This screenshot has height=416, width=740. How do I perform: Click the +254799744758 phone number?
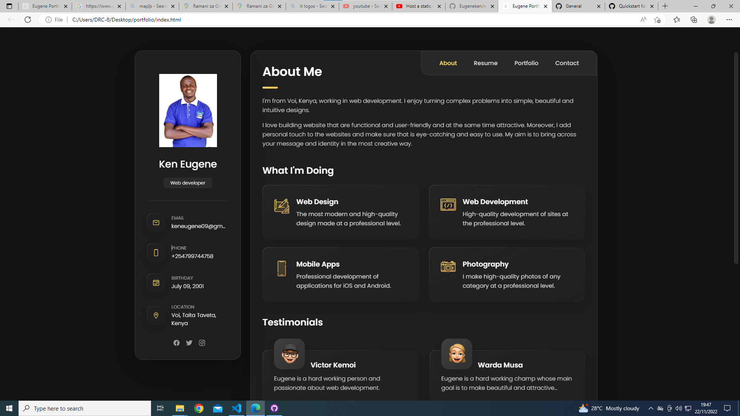[192, 256]
